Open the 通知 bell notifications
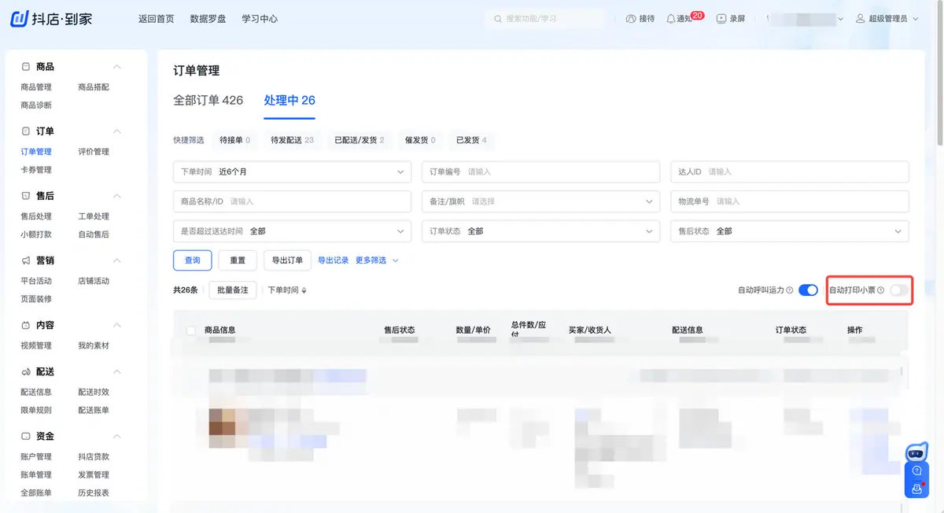 point(670,18)
